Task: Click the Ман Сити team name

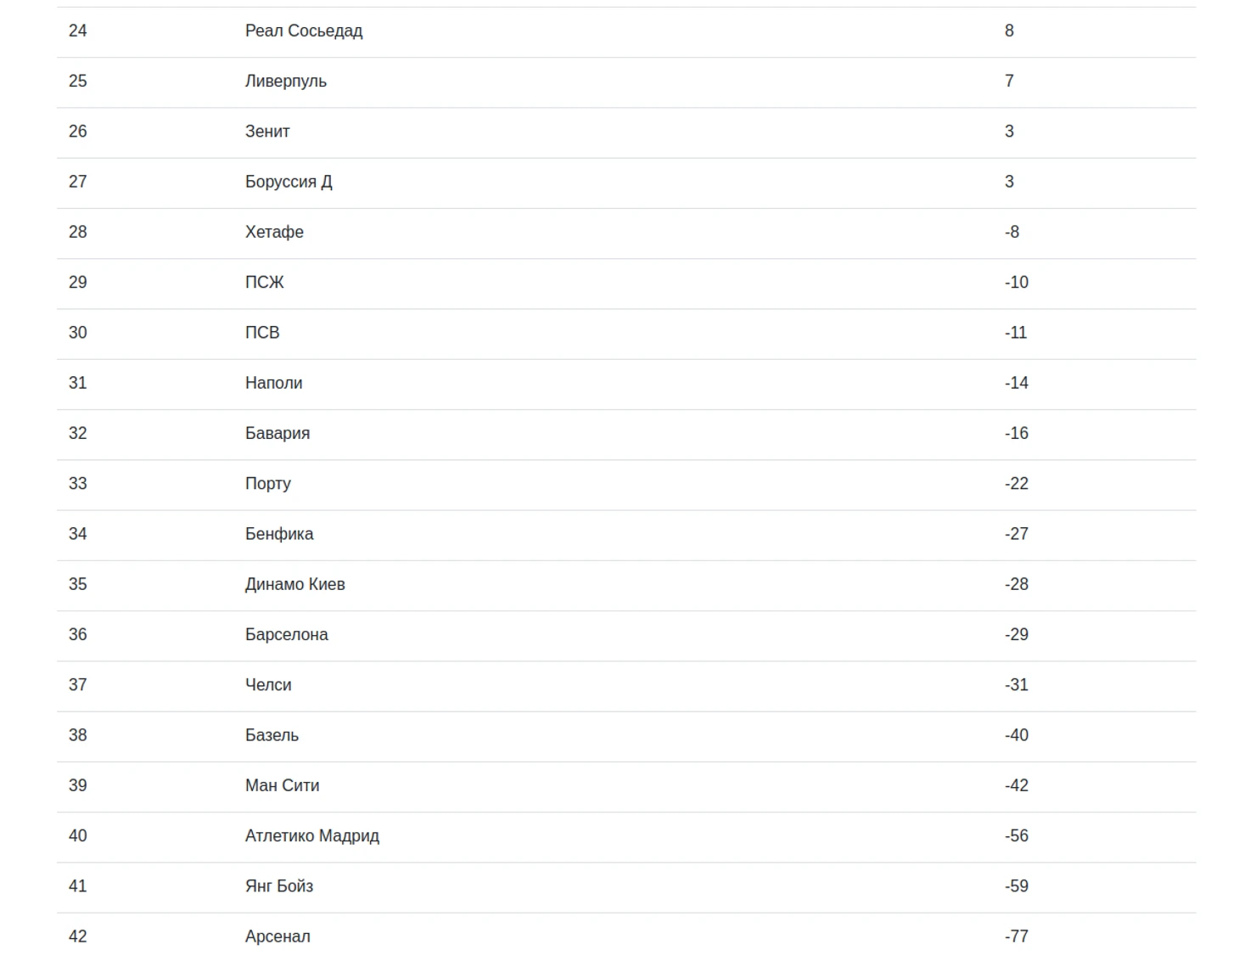Action: pyautogui.click(x=283, y=786)
